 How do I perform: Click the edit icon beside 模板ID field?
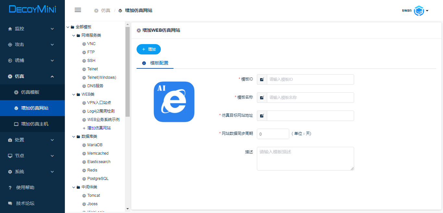[262, 79]
